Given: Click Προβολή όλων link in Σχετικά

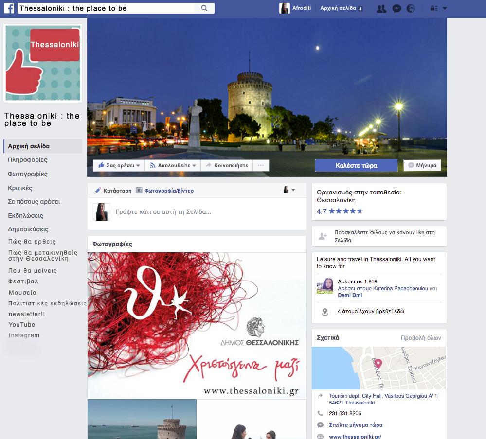Looking at the screenshot, I should pyautogui.click(x=421, y=338).
